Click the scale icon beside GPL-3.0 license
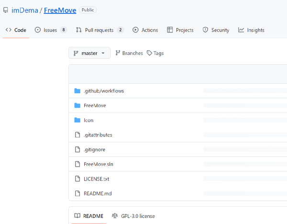The width and height of the screenshot is (287, 224). 114,216
